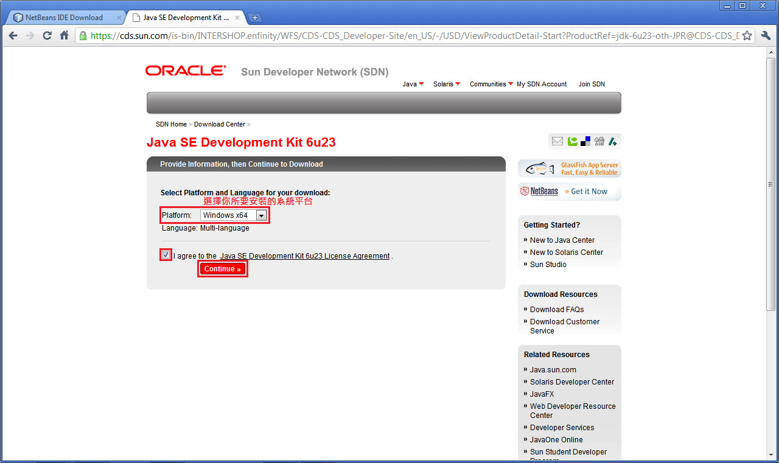779x463 pixels.
Task: Click Provide Information, then Continue to Download header
Action: point(242,164)
